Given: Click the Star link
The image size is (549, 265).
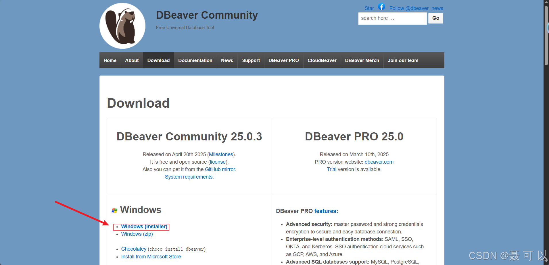Looking at the screenshot, I should pos(369,8).
